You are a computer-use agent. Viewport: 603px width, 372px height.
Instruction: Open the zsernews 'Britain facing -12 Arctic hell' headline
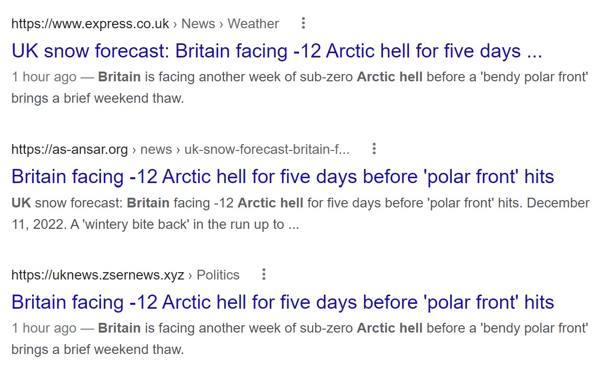[x=282, y=302]
